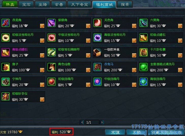Buy 高级回魂丹 with the 买 button

click(180, 84)
